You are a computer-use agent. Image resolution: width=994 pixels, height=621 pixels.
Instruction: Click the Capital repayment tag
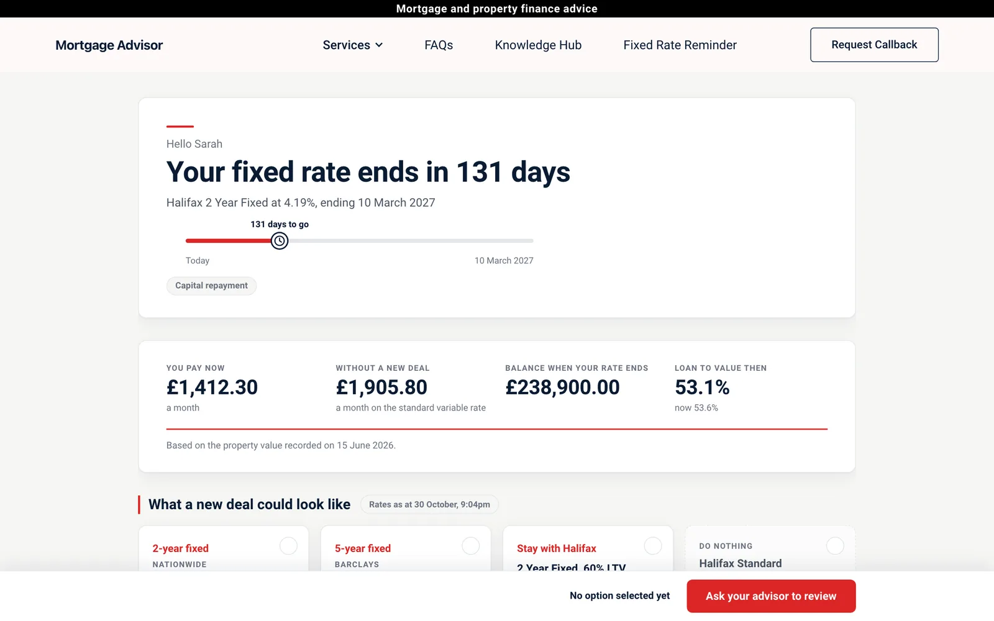211,286
